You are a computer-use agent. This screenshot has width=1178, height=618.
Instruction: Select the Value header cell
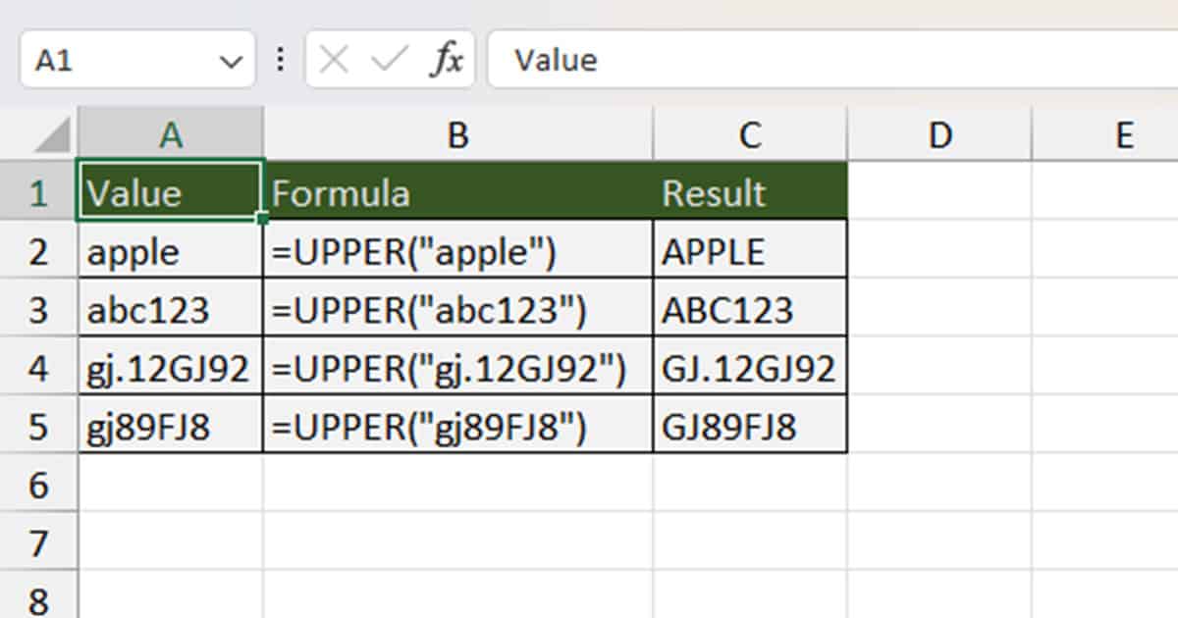(169, 192)
